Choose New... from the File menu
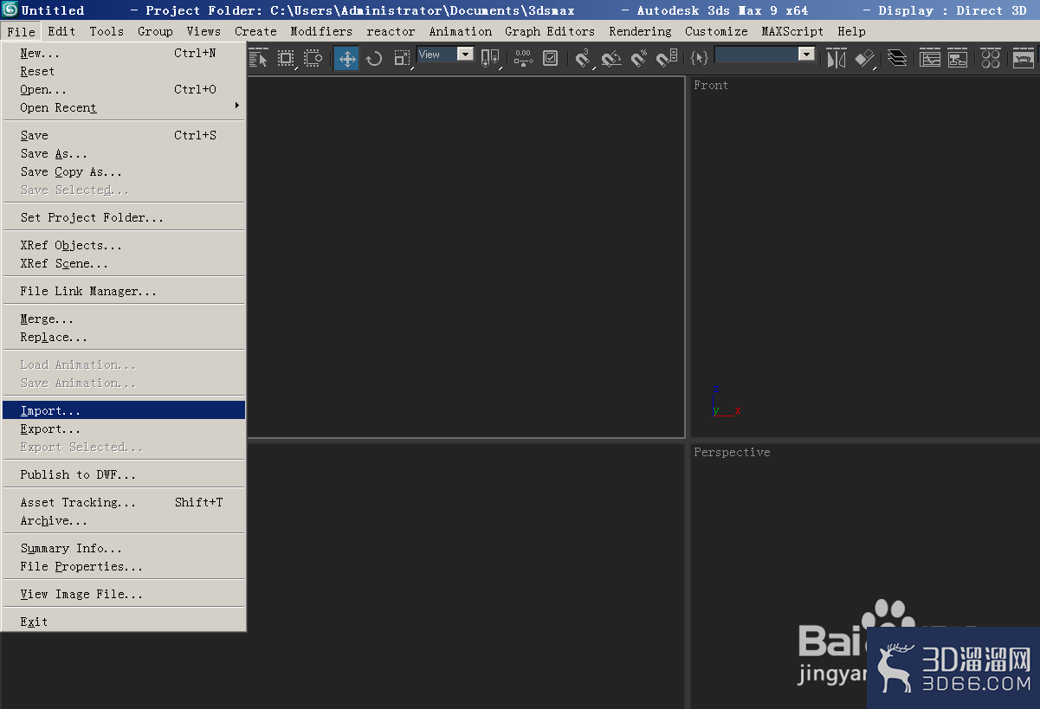This screenshot has width=1040, height=709. pyautogui.click(x=123, y=53)
